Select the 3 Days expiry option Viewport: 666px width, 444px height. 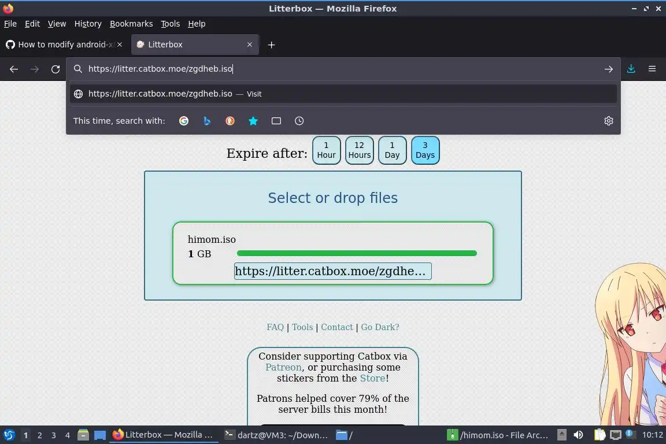coord(425,150)
